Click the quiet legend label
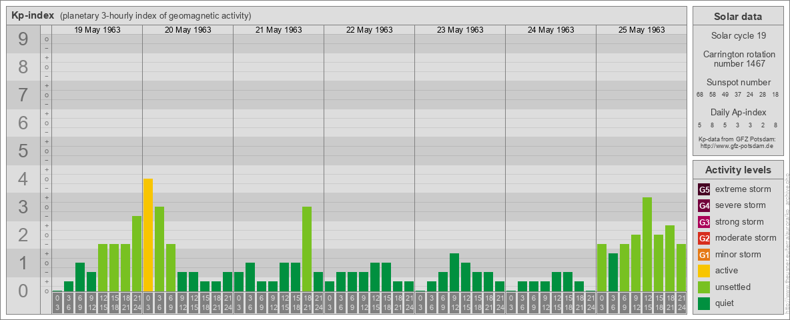The height and width of the screenshot is (320, 790). [725, 303]
